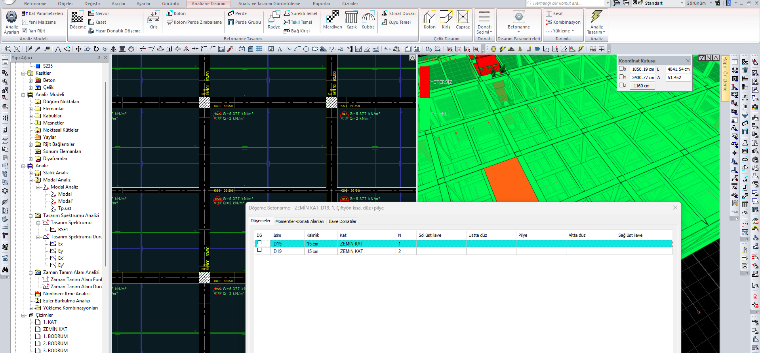Click the Sürekli Temel tool
The height and width of the screenshot is (353, 760).
tap(301, 13)
